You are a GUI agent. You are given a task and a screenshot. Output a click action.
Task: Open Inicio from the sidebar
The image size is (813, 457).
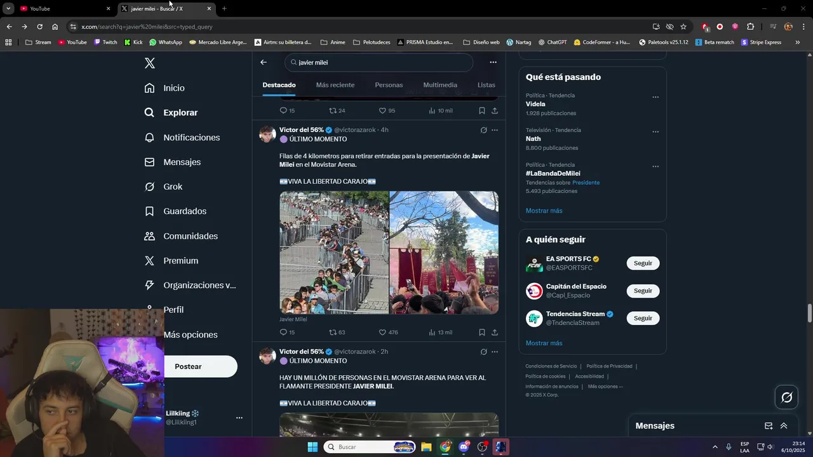tap(165, 88)
